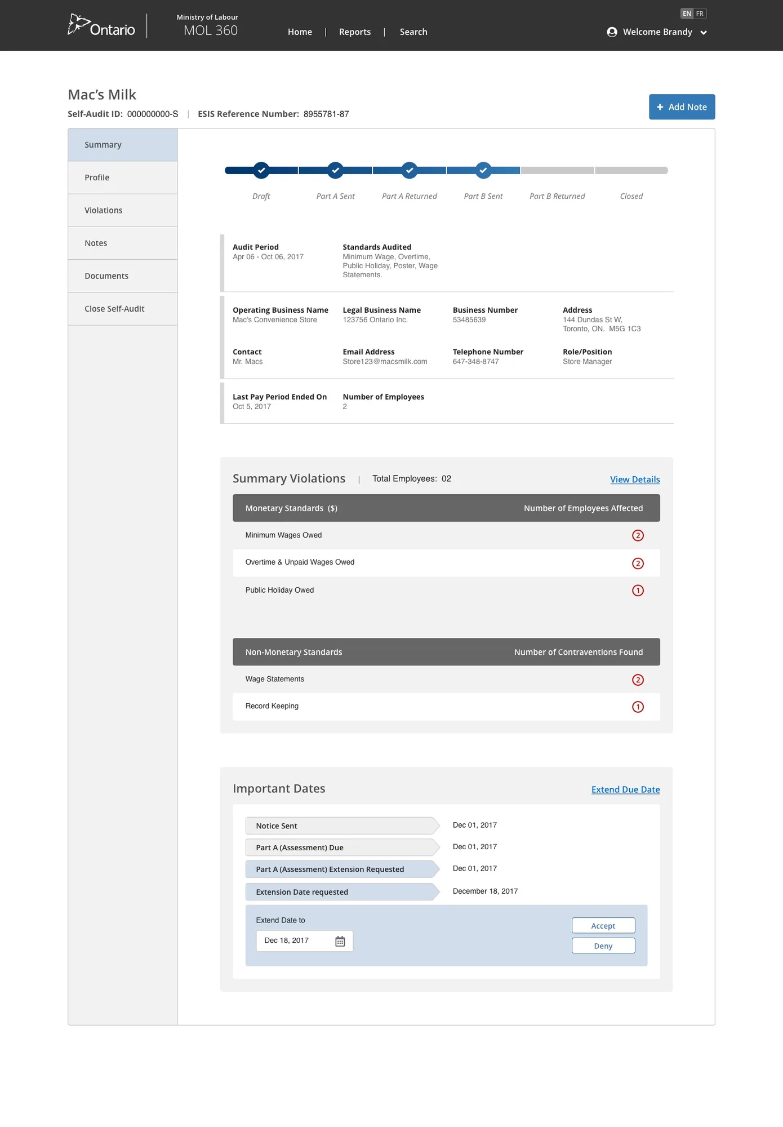Viewport: 783px width, 1127px height.
Task: Click the Number of Employees Affected header
Action: 583,508
